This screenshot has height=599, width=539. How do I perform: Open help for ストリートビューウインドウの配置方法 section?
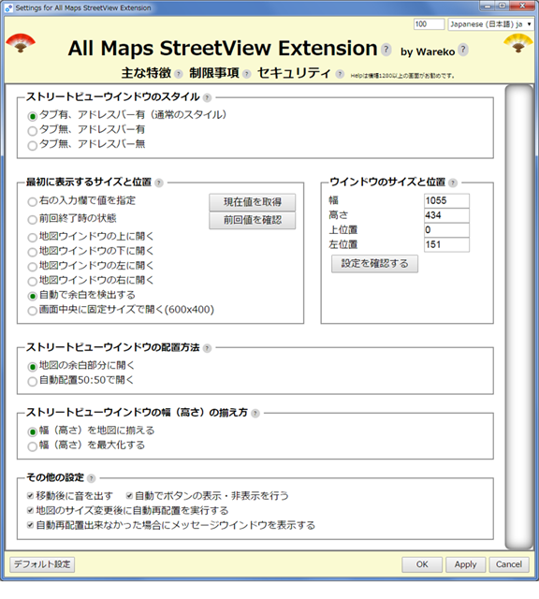(207, 348)
